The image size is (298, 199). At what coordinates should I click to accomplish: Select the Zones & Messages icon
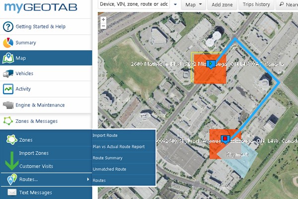(x=7, y=121)
